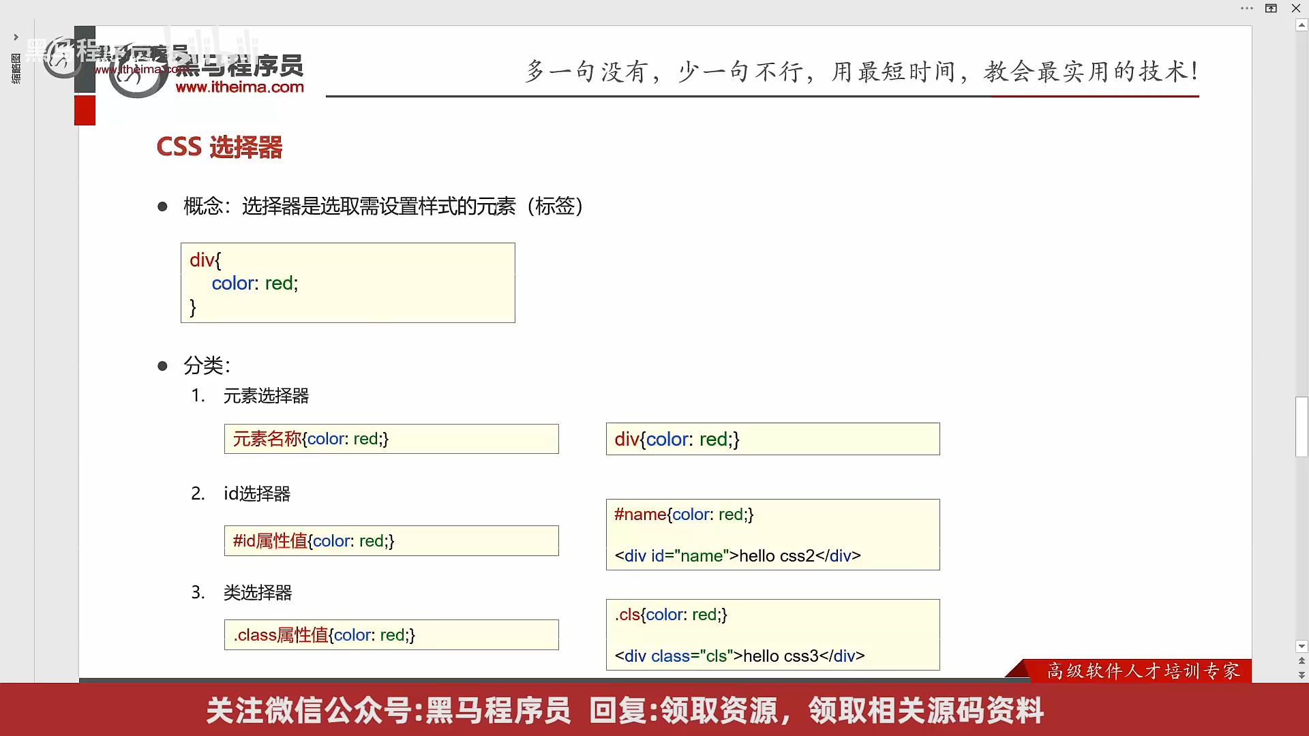Viewport: 1309px width, 736px height.
Task: Go to previous slide double-up arrow
Action: coord(1302,660)
